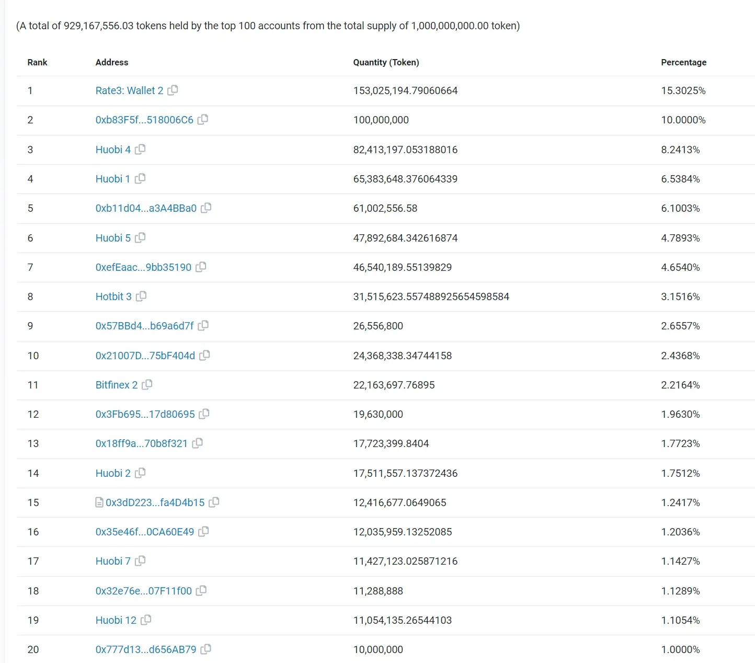Image resolution: width=755 pixels, height=663 pixels.
Task: Copy the Bitfinex 2 address
Action: pyautogui.click(x=147, y=384)
